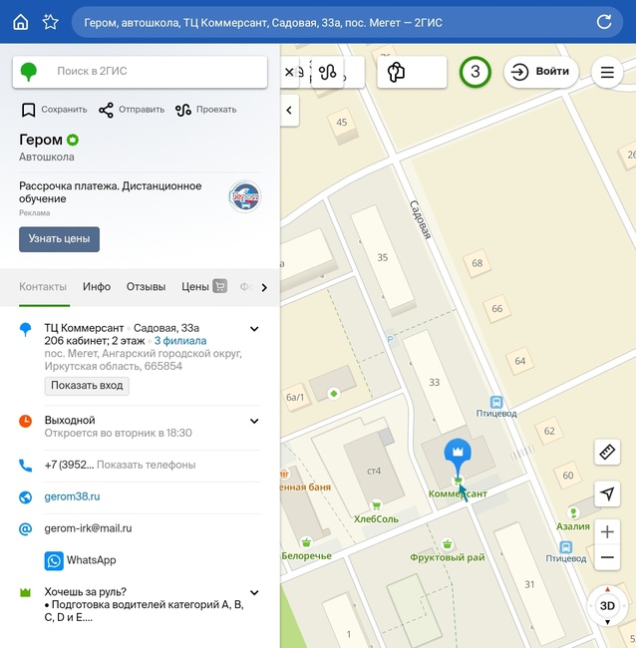636x648 pixels.
Task: Click Белоречье shop marker
Action: tap(306, 542)
